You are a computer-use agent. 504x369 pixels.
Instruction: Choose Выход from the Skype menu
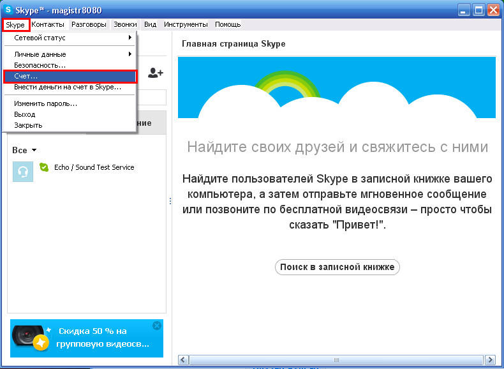pos(70,114)
